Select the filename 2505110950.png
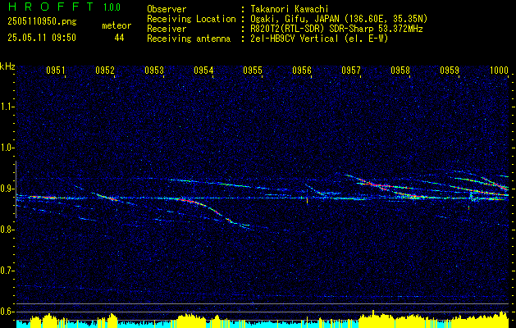This screenshot has height=328, width=516. point(42,21)
